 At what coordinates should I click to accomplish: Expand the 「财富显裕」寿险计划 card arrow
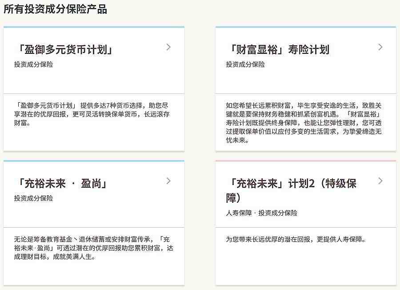click(x=380, y=47)
